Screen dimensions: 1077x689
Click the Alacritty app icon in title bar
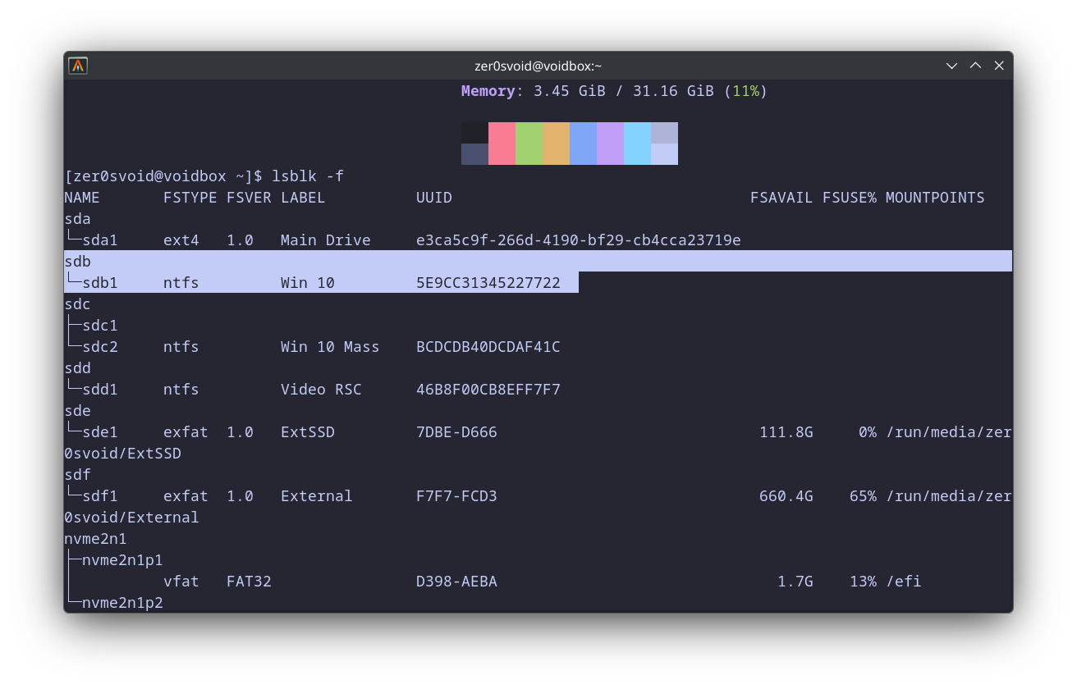click(78, 66)
